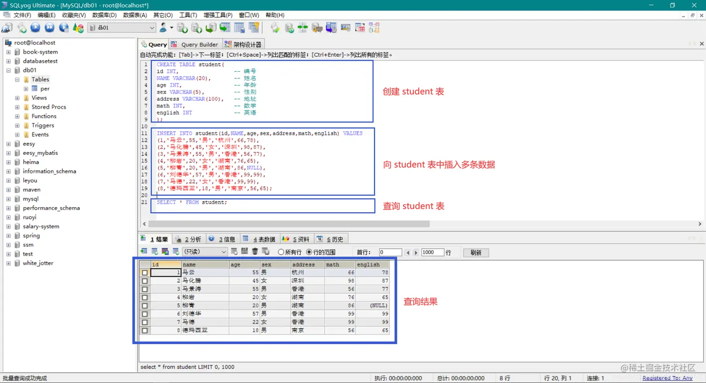This screenshot has width=706, height=383.
Task: Click the last toolbar diagram/schema icon
Action: (374, 28)
